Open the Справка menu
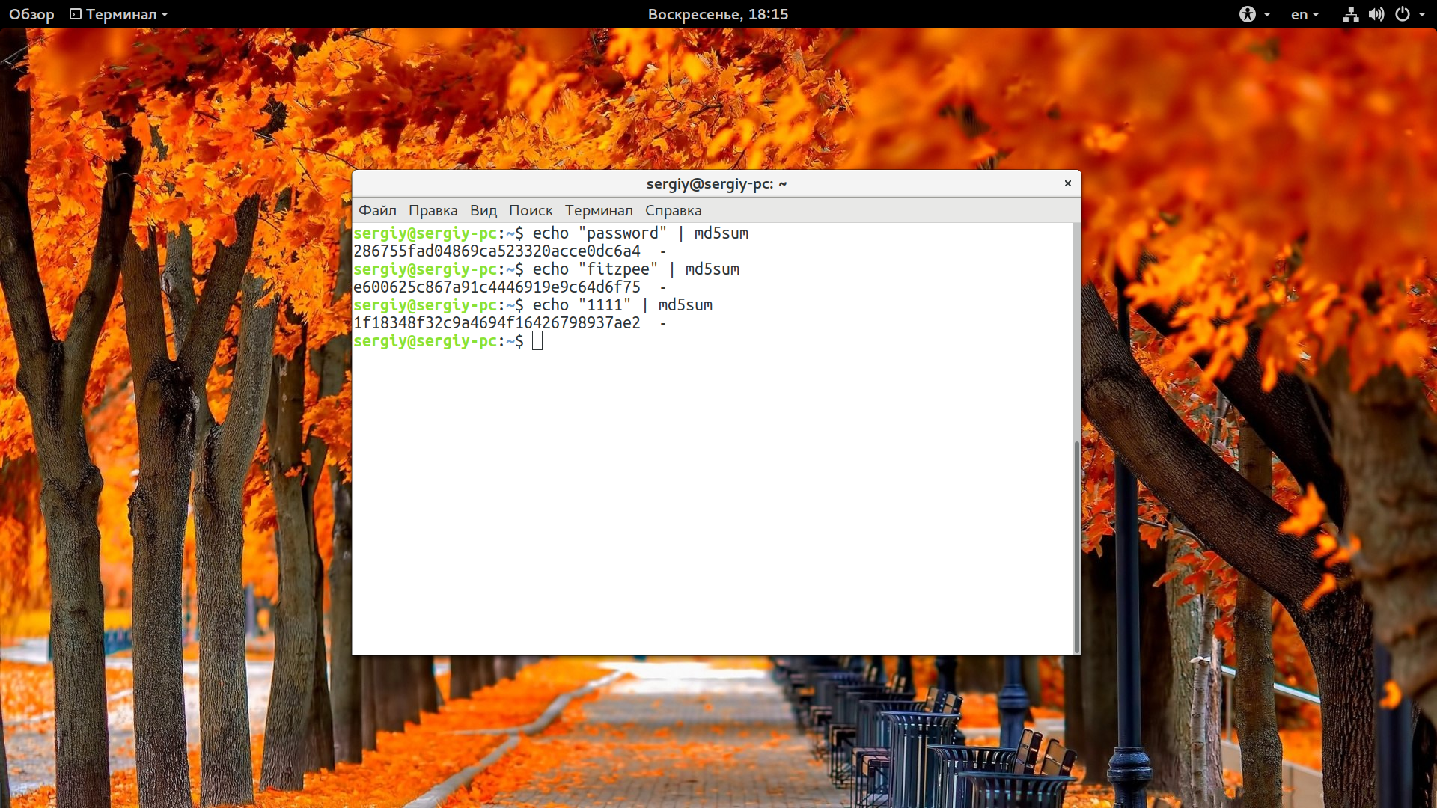The width and height of the screenshot is (1437, 808). click(673, 210)
